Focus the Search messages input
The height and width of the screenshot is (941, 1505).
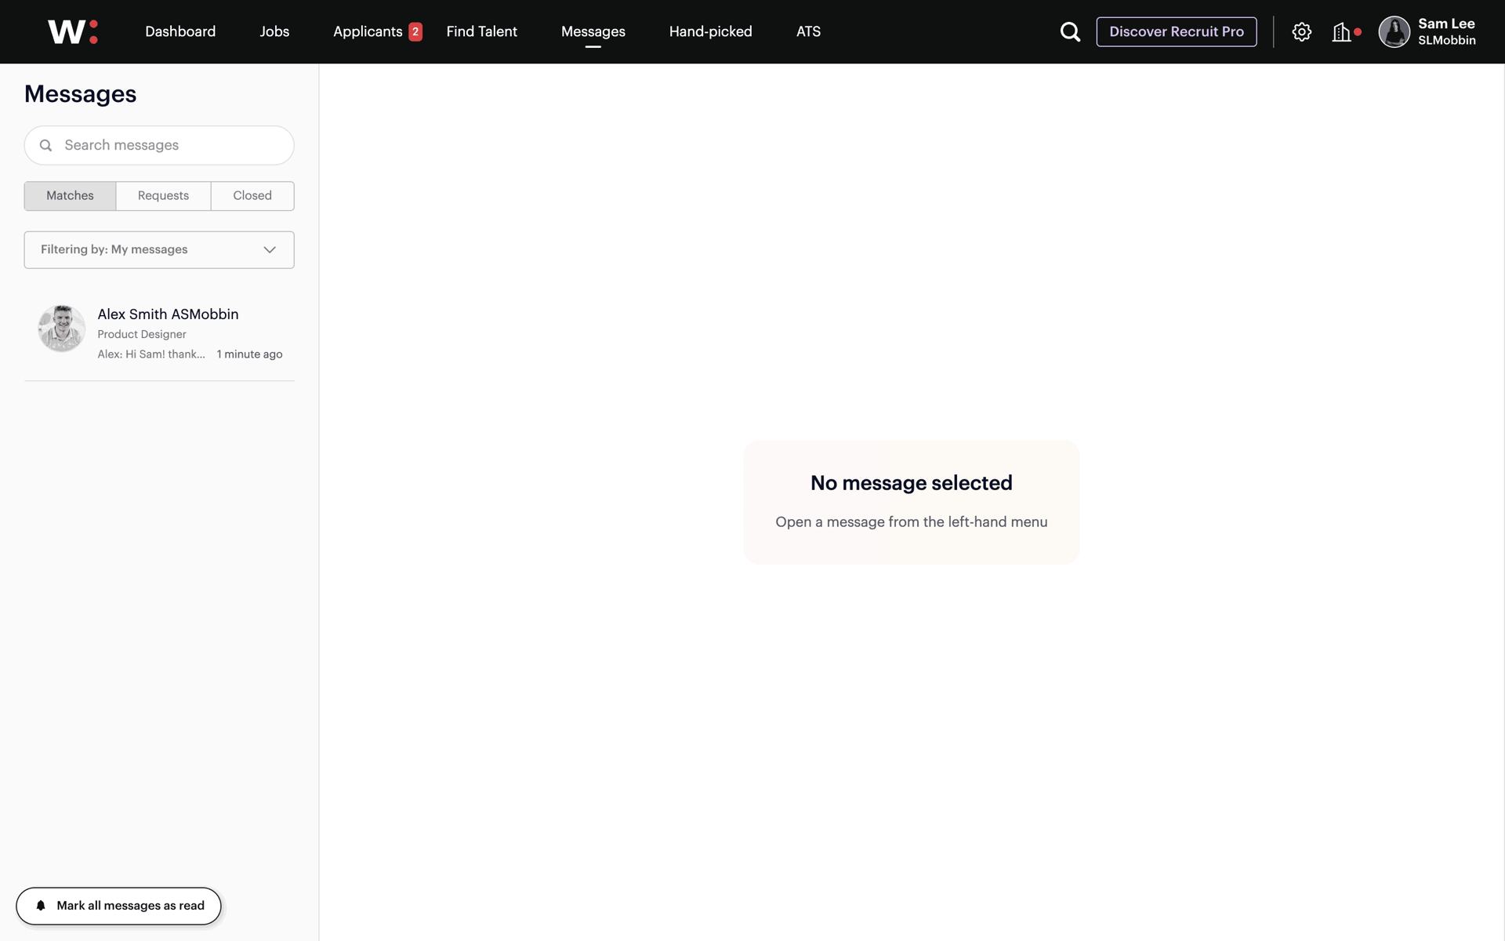coord(159,145)
